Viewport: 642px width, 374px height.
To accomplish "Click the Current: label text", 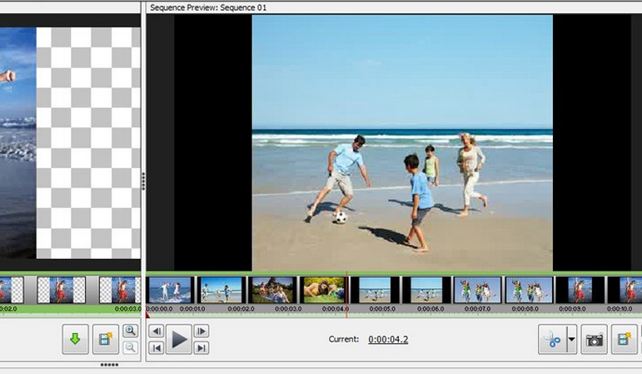I will click(344, 339).
